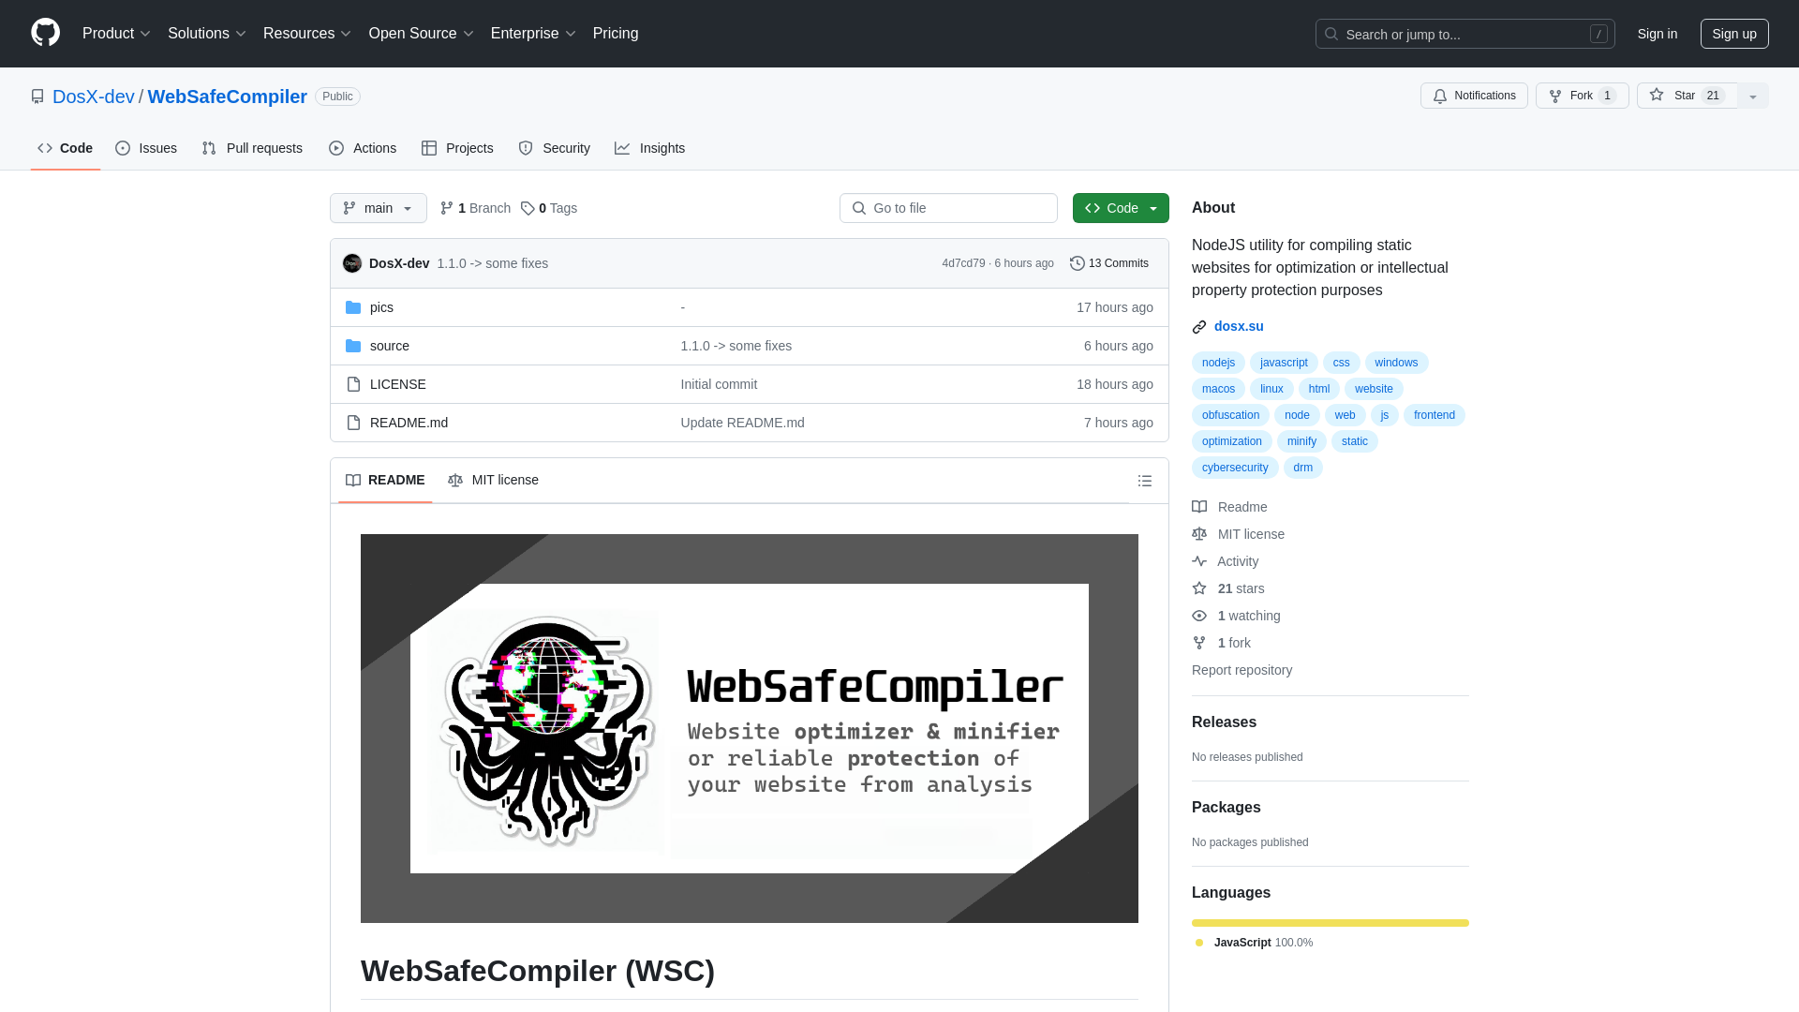The image size is (1799, 1012).
Task: Click the star icon beside 21 stars
Action: [x=1199, y=588]
